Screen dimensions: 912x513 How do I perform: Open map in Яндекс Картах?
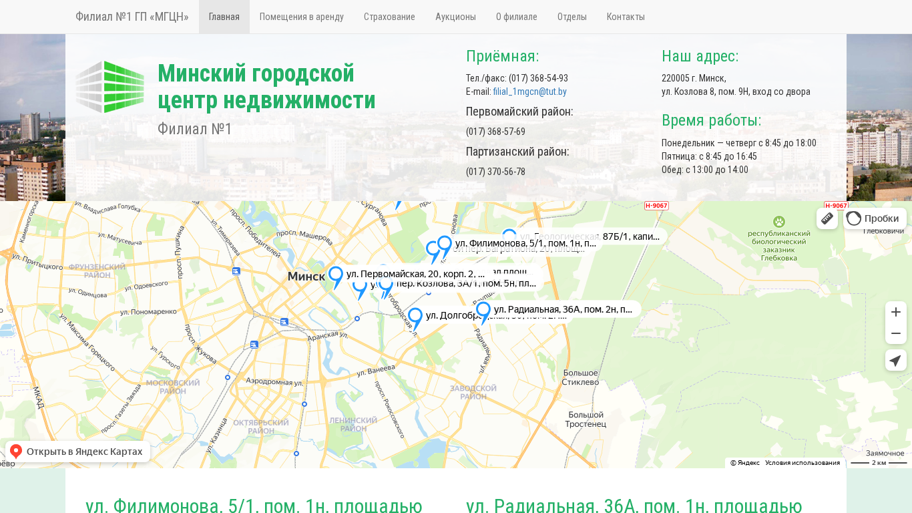(77, 452)
